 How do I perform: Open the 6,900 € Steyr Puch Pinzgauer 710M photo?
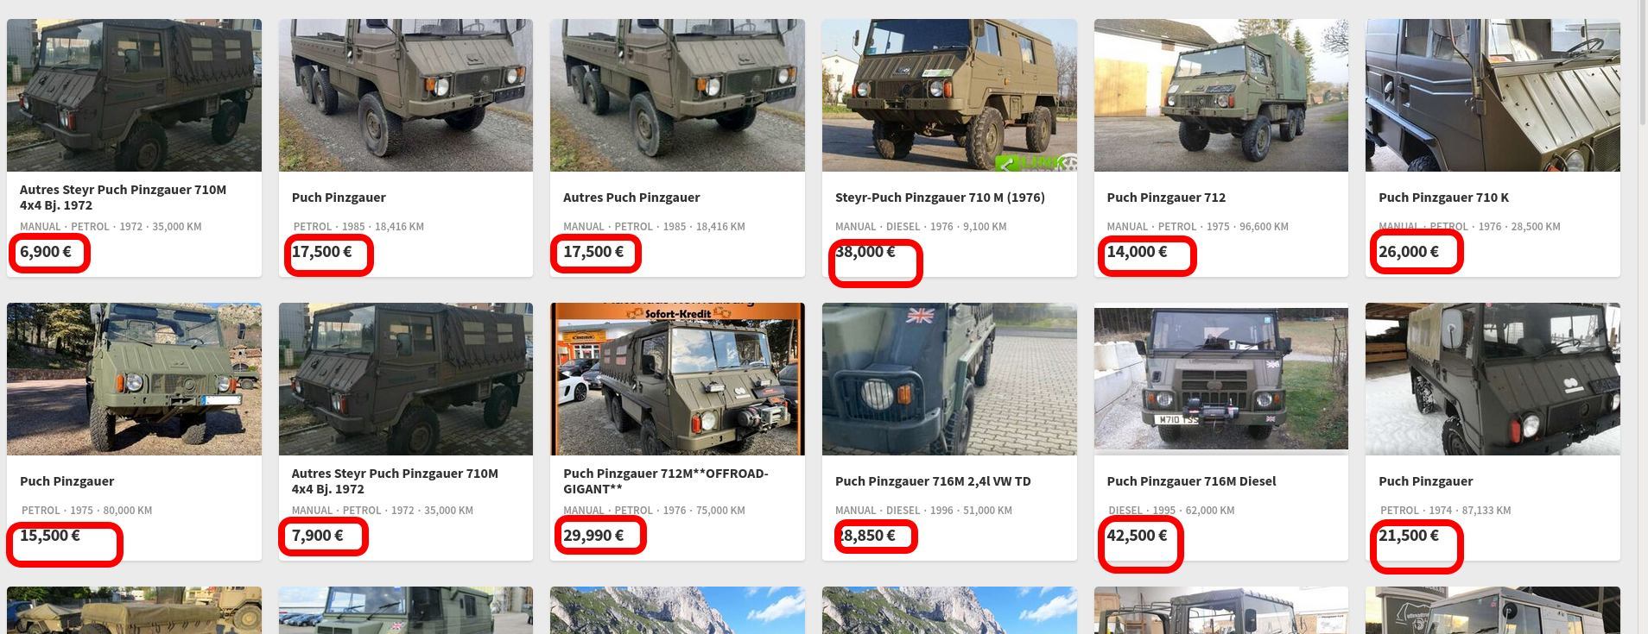134,95
